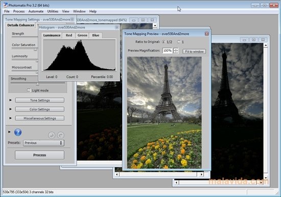Minimize the rightmost dark image window
The image size is (281, 197).
click(244, 39)
